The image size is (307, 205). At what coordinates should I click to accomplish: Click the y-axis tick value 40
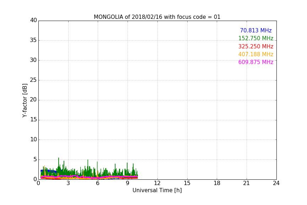33,20
